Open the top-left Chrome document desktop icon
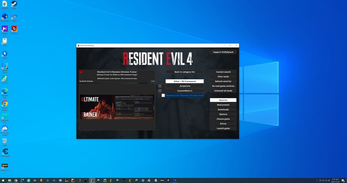The image size is (347, 183). (x=5, y=5)
